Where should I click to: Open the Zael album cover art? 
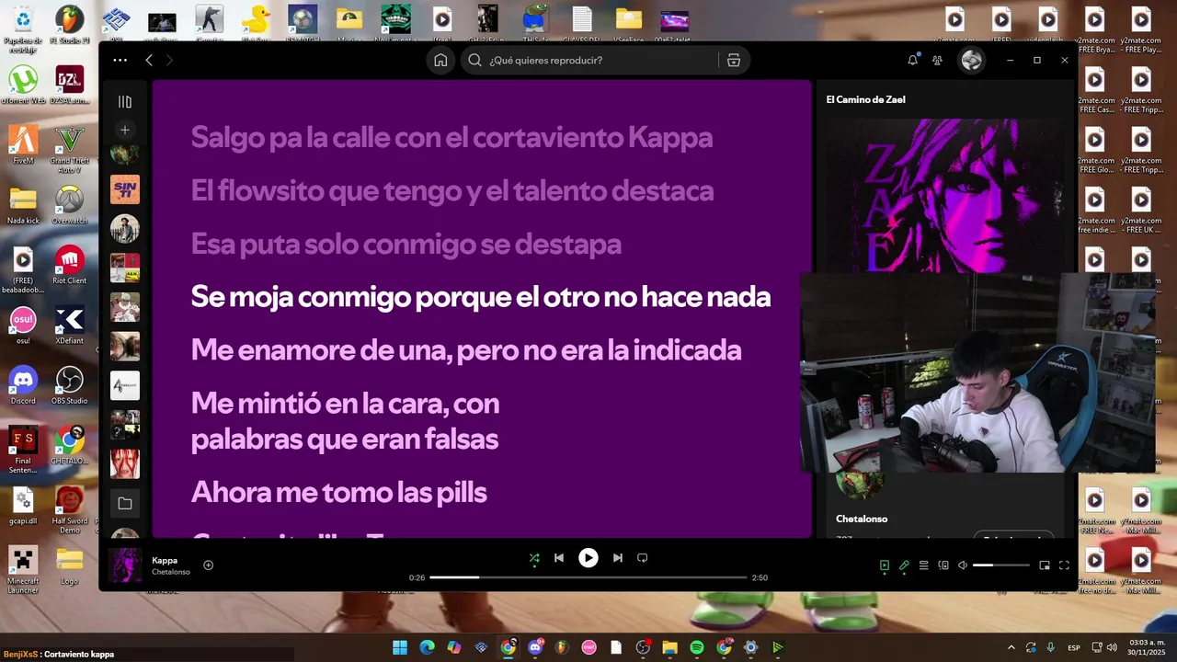click(x=947, y=195)
